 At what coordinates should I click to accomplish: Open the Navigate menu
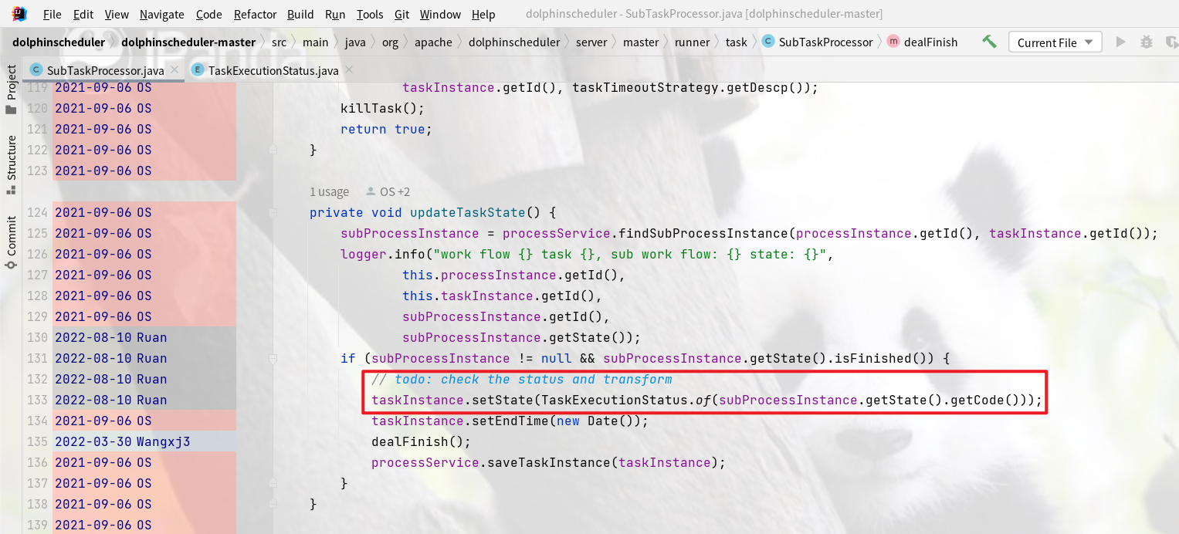[x=162, y=14]
